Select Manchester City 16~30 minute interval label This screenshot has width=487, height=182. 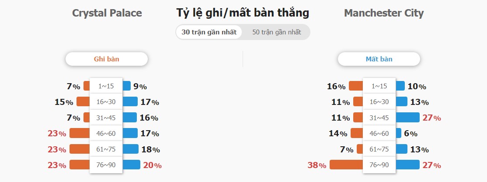coord(379,102)
